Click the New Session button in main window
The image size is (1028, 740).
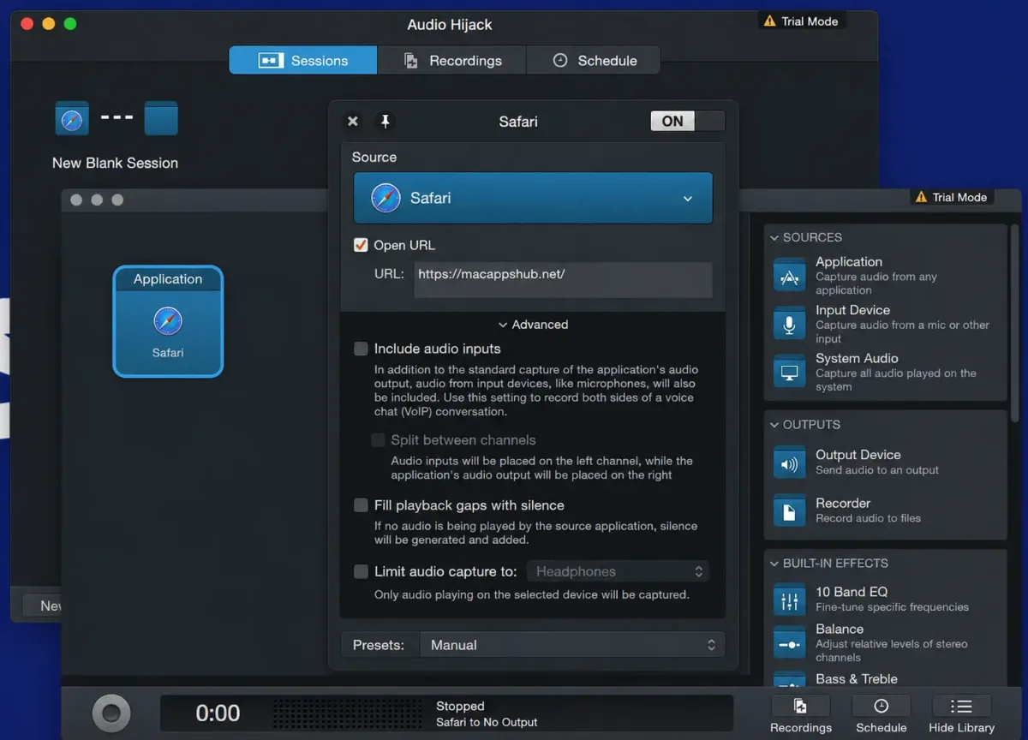click(x=41, y=606)
